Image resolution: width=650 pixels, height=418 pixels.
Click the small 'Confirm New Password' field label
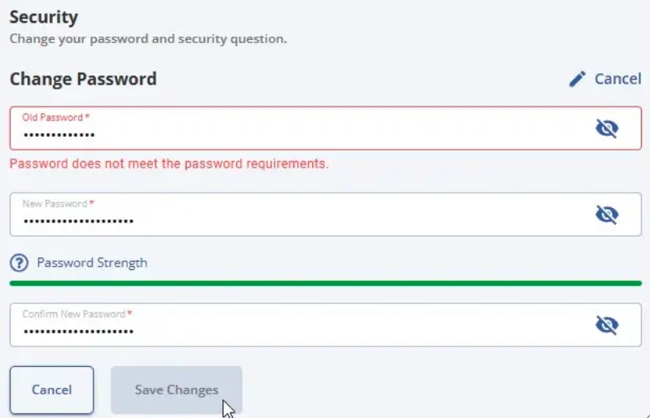pyautogui.click(x=74, y=314)
